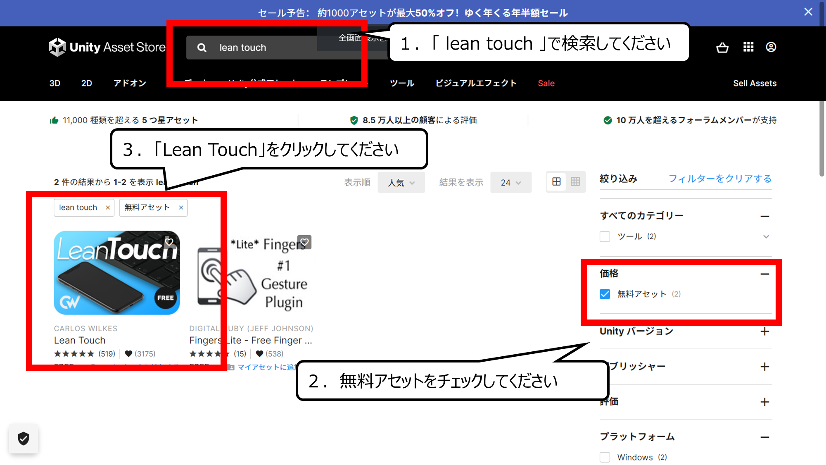
Task: Click the Fingers Lite (538) likes count
Action: coord(270,354)
